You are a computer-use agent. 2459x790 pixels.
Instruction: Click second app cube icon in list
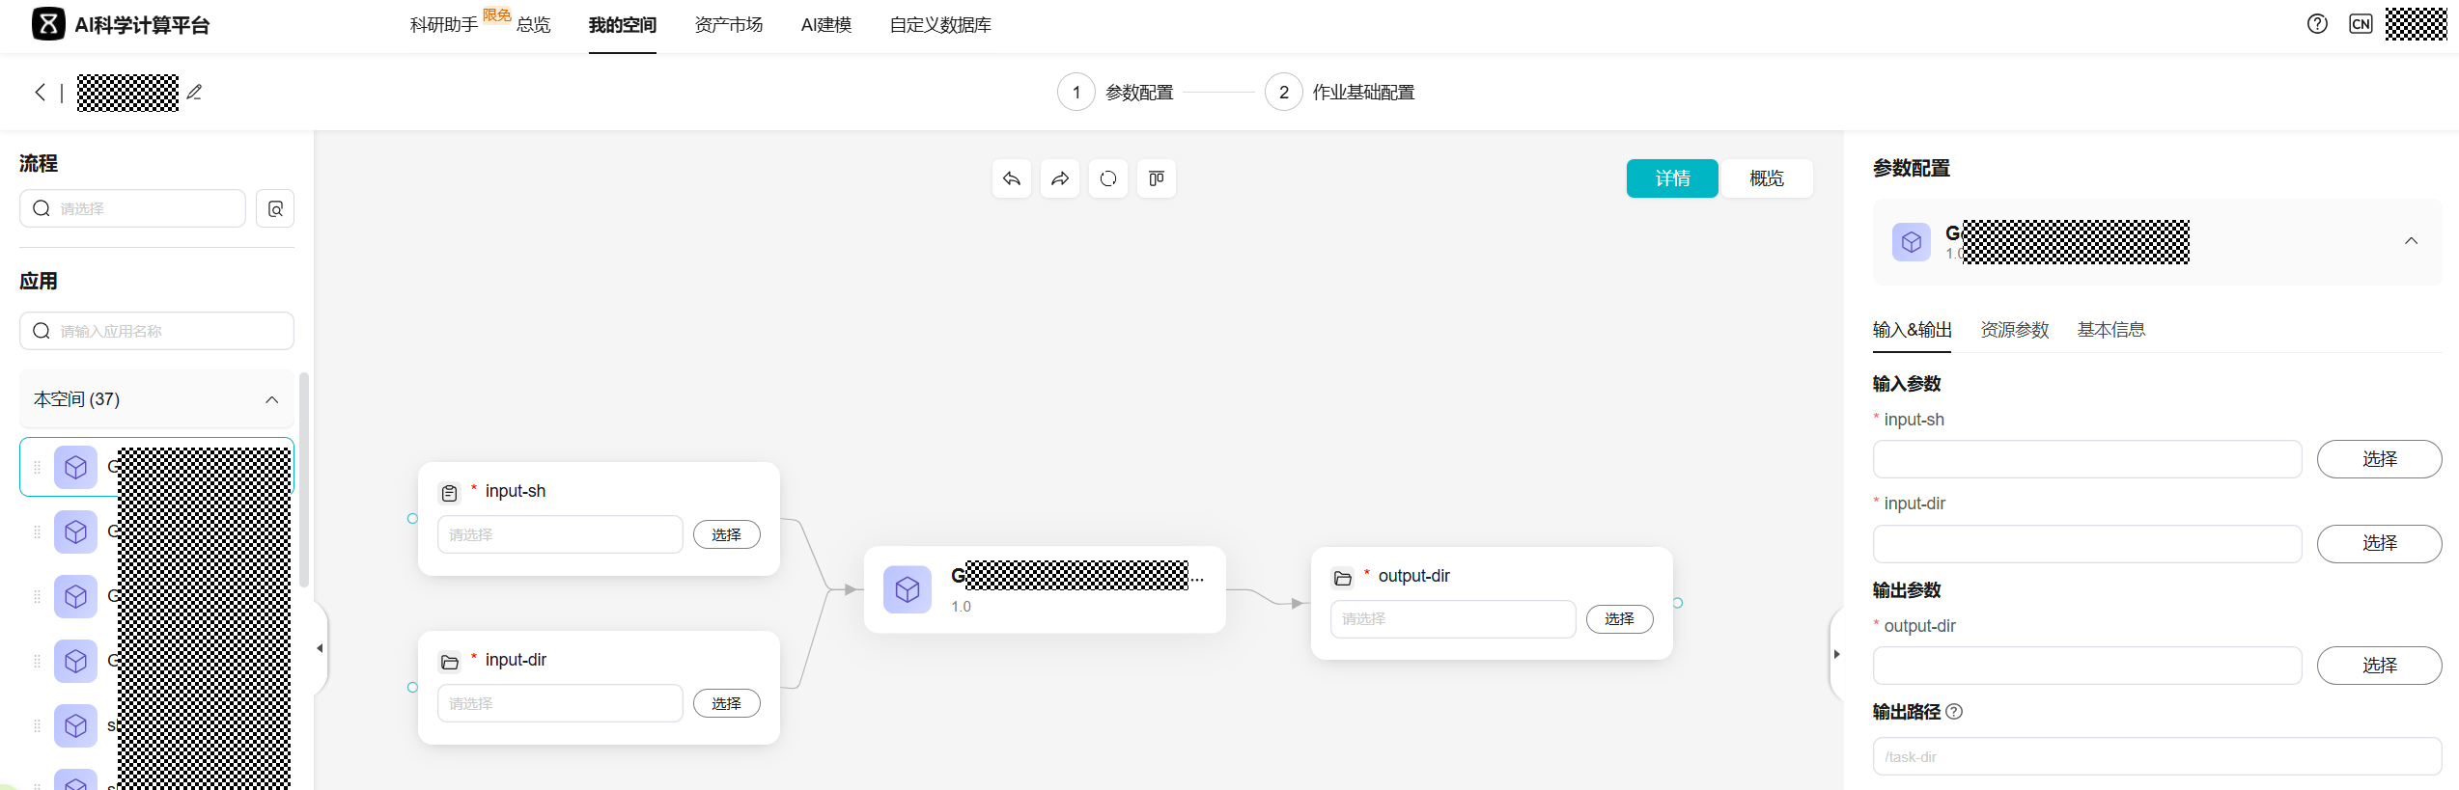(75, 531)
